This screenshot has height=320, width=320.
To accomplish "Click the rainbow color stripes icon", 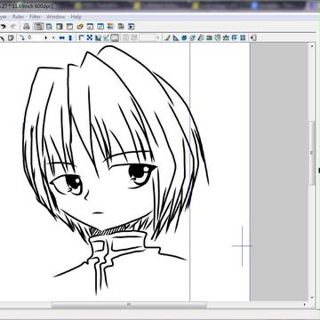I will pos(110,27).
